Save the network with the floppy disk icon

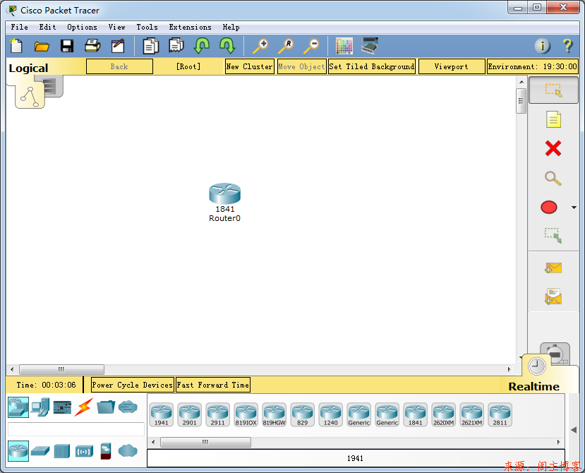67,46
